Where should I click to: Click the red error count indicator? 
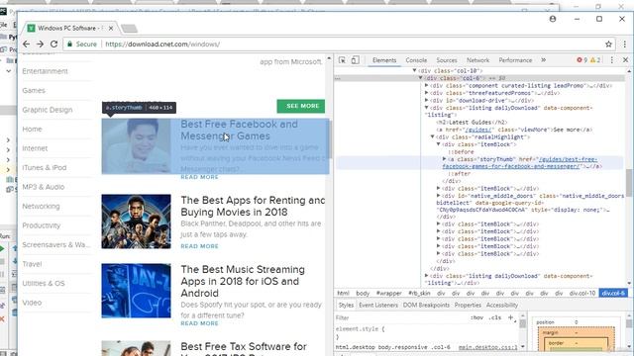click(x=581, y=60)
